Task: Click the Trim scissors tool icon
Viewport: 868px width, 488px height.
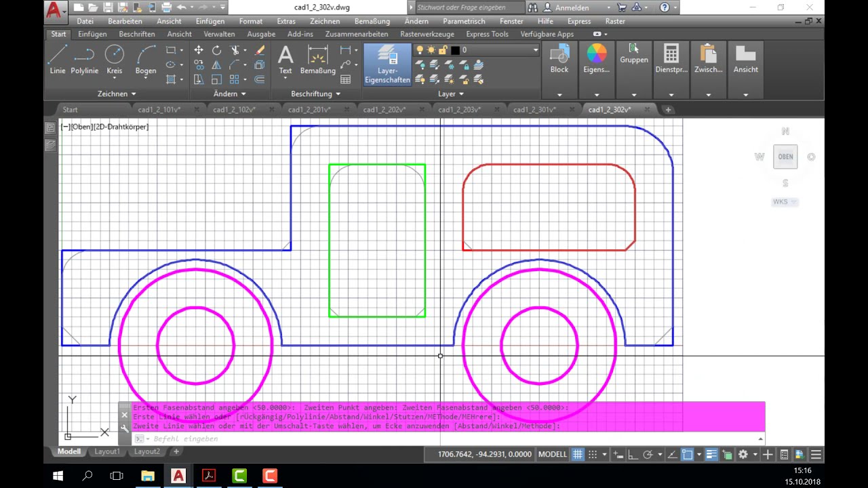Action: (235, 50)
